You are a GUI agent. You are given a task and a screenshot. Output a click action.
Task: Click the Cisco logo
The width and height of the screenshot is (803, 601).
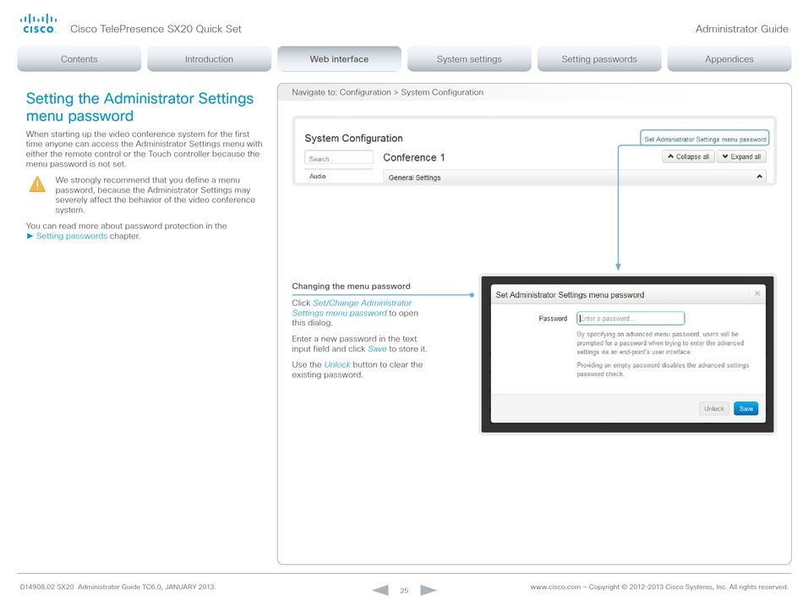click(x=38, y=24)
